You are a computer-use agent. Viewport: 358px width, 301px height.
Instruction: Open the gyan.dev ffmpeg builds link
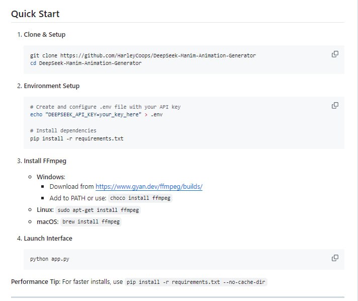149,186
